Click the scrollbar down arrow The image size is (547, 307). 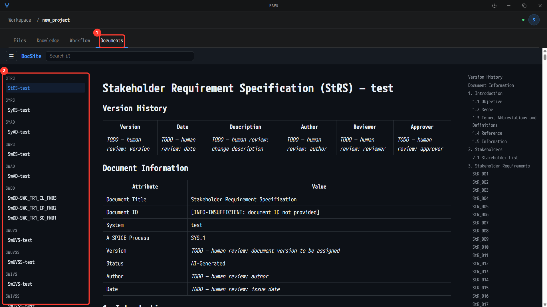545,304
